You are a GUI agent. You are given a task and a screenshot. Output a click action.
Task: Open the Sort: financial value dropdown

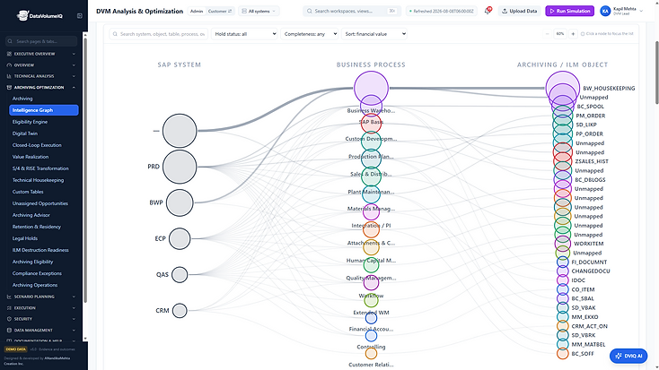point(374,34)
